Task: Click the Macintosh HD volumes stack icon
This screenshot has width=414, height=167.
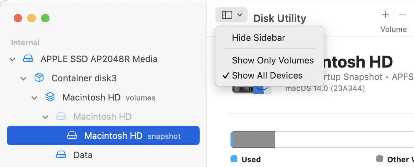Action: [x=50, y=97]
